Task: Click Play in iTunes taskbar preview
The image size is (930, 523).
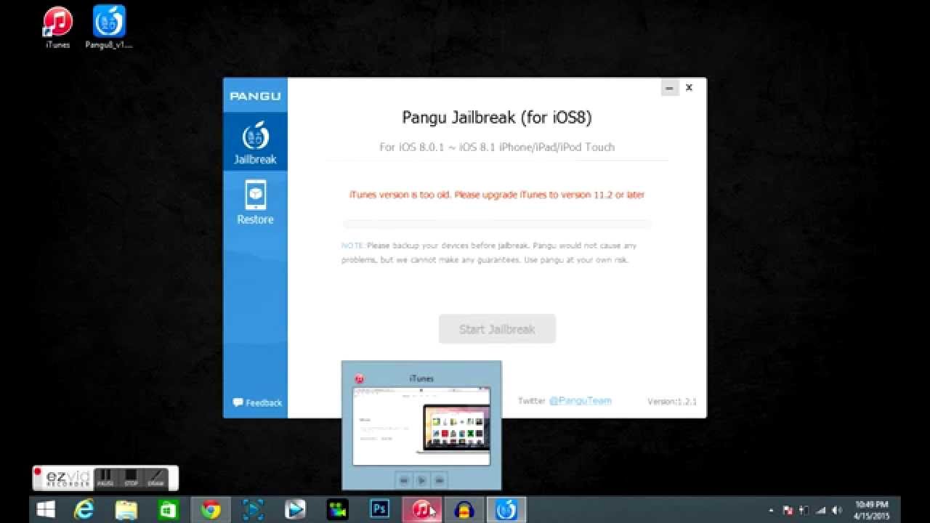Action: (x=421, y=480)
